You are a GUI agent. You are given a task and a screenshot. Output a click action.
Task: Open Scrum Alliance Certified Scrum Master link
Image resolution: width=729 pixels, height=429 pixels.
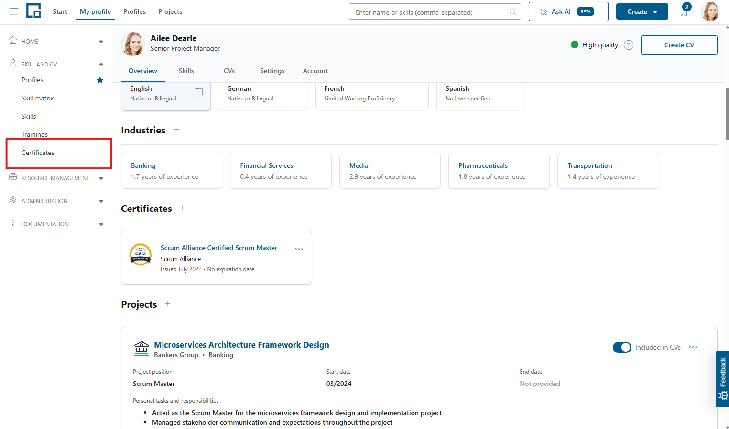pyautogui.click(x=219, y=248)
